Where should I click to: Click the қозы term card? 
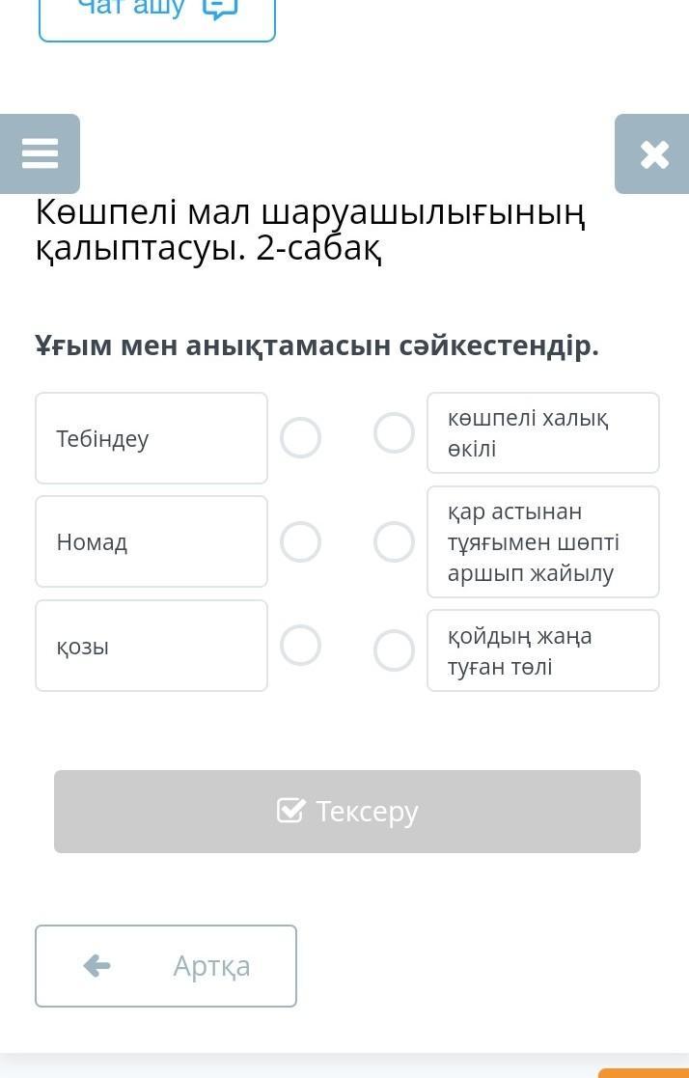coord(152,646)
